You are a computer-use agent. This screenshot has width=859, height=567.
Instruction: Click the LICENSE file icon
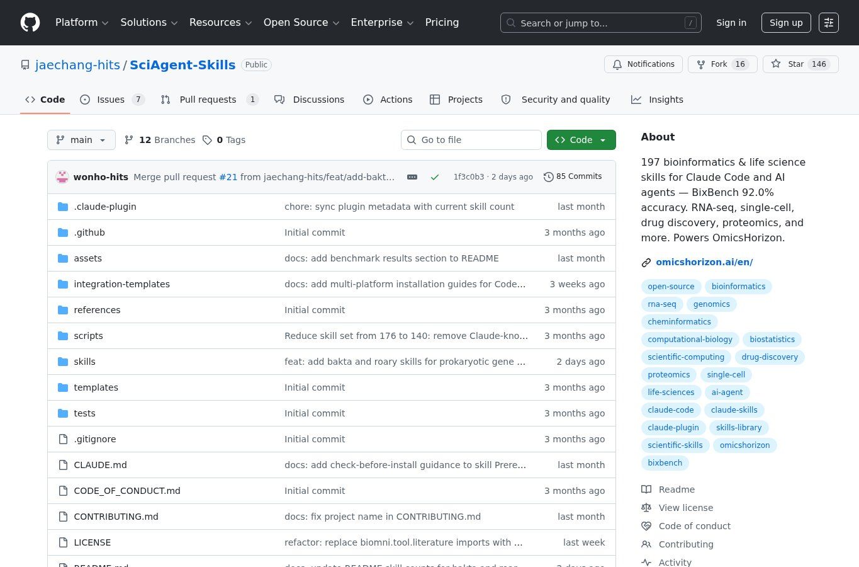[x=63, y=542]
